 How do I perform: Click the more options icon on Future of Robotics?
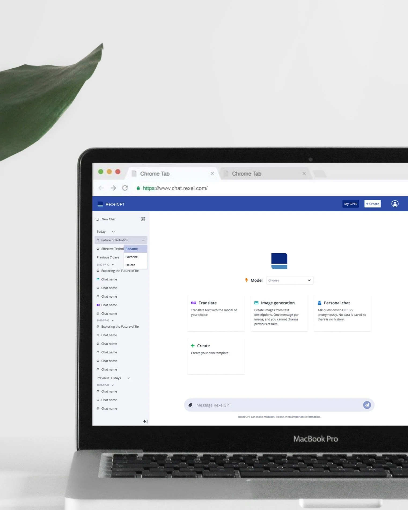[x=143, y=240]
